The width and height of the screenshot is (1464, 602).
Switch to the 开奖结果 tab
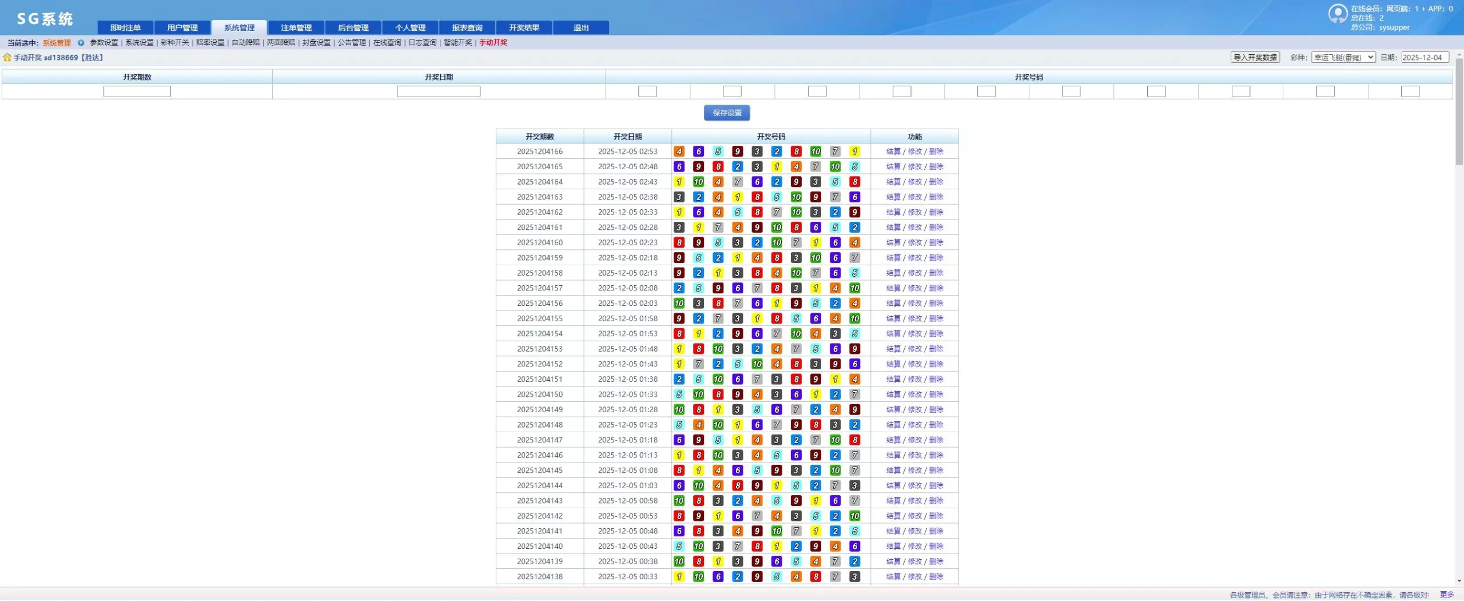click(x=524, y=27)
